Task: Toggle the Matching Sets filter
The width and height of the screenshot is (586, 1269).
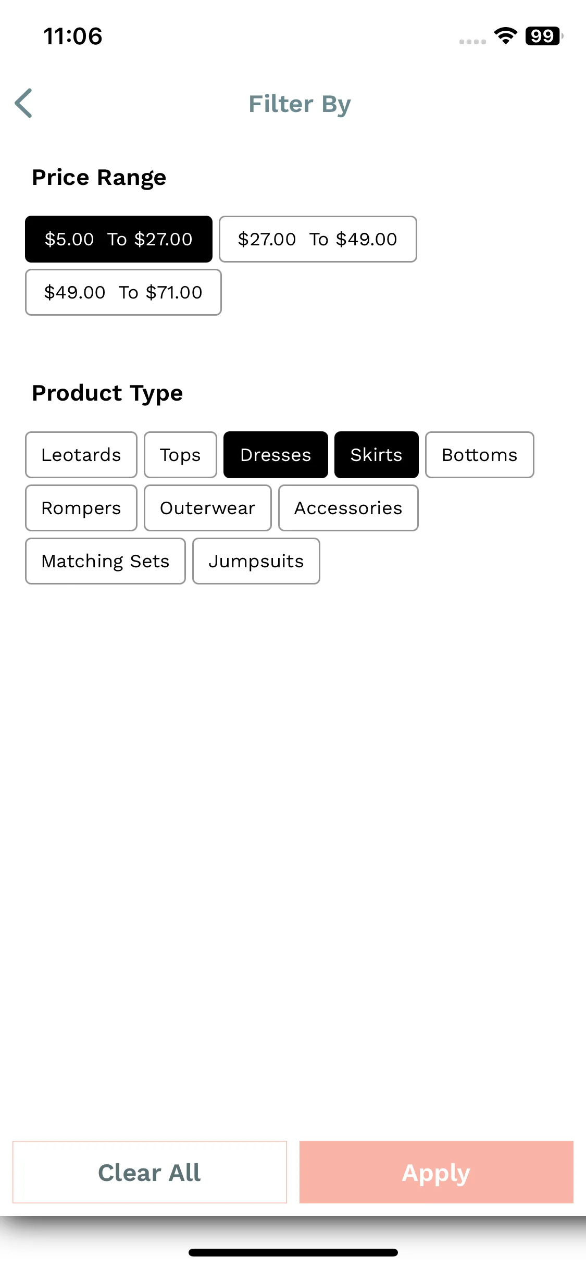Action: [x=105, y=561]
